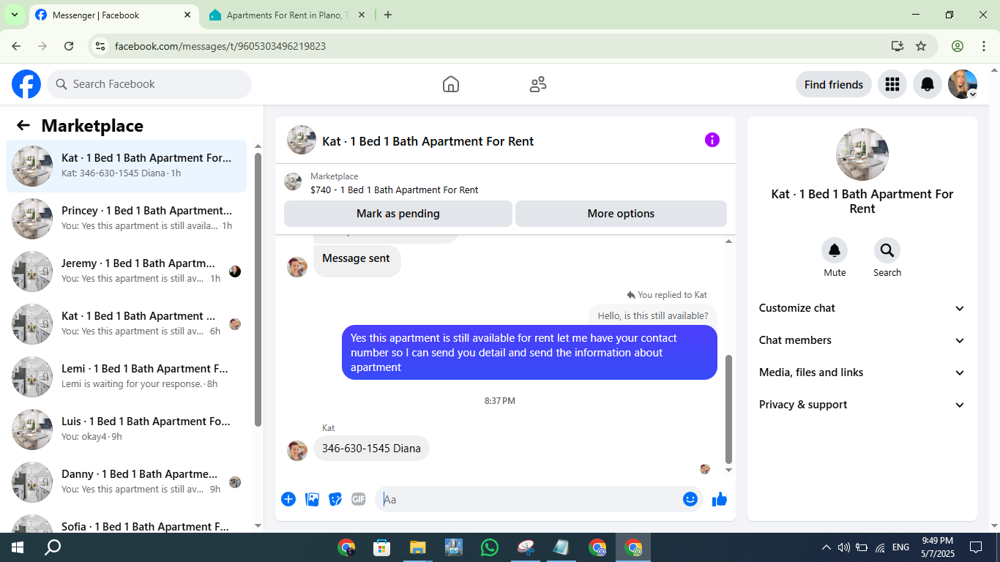Open the Facebook menu grid icon
The width and height of the screenshot is (1000, 562).
pos(892,84)
